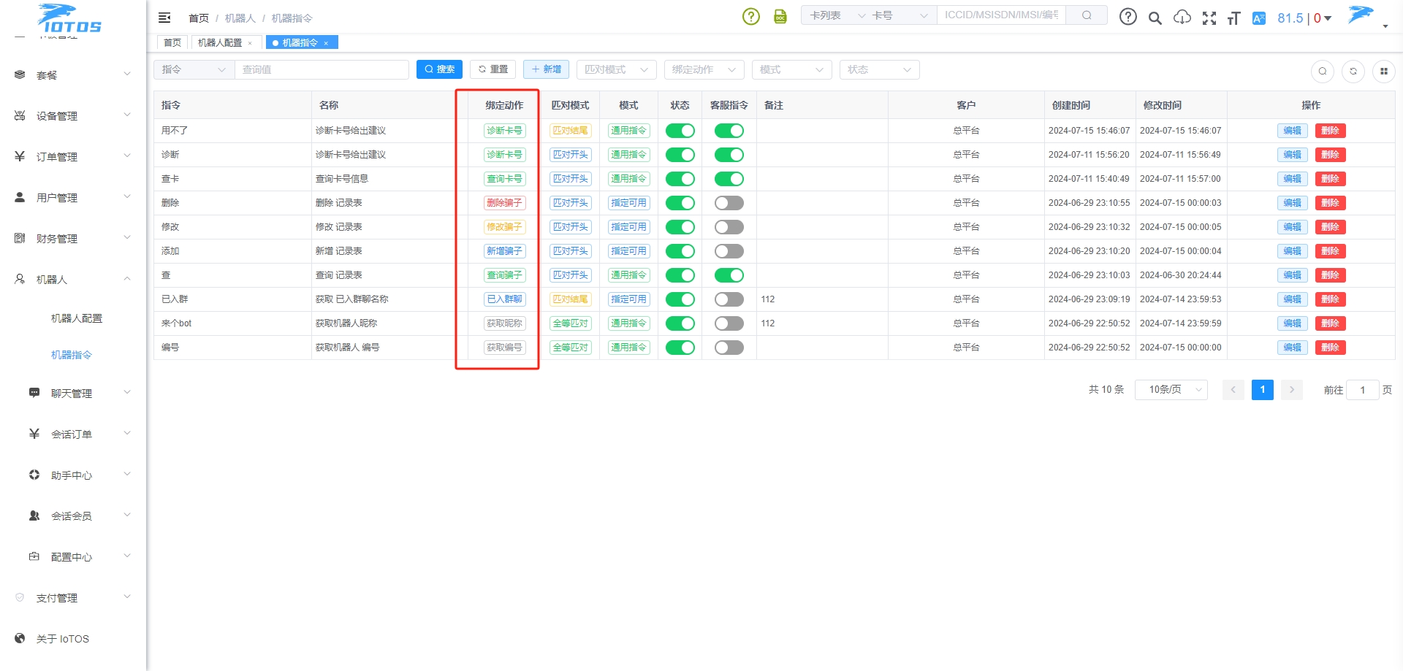The width and height of the screenshot is (1403, 671).
Task: Switch language with the blue translate icon
Action: click(1259, 18)
